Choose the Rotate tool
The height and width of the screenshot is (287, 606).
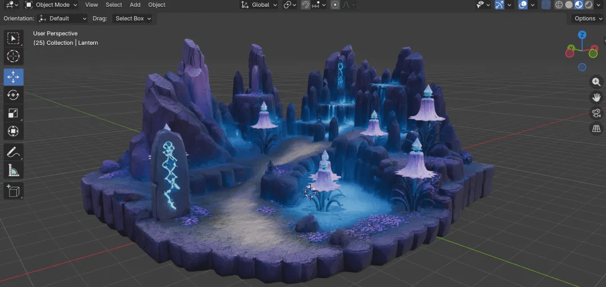[13, 95]
